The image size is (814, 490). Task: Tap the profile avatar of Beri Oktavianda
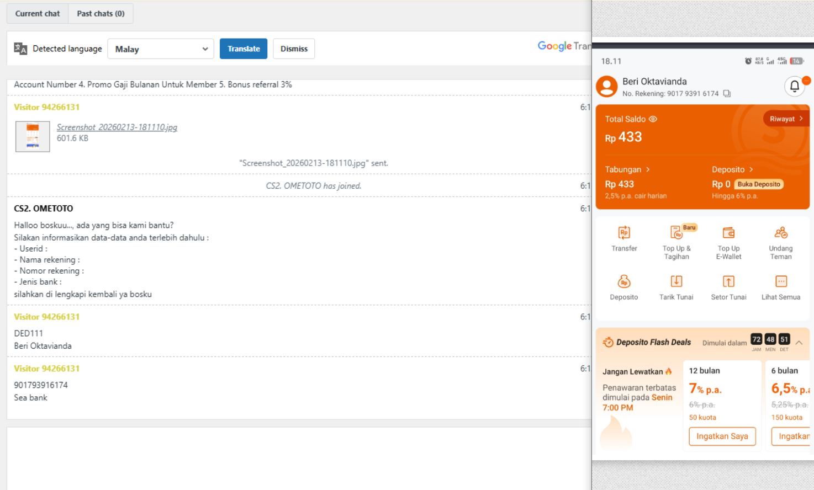(607, 87)
